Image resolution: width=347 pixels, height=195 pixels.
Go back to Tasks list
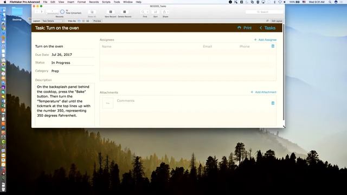(267, 28)
